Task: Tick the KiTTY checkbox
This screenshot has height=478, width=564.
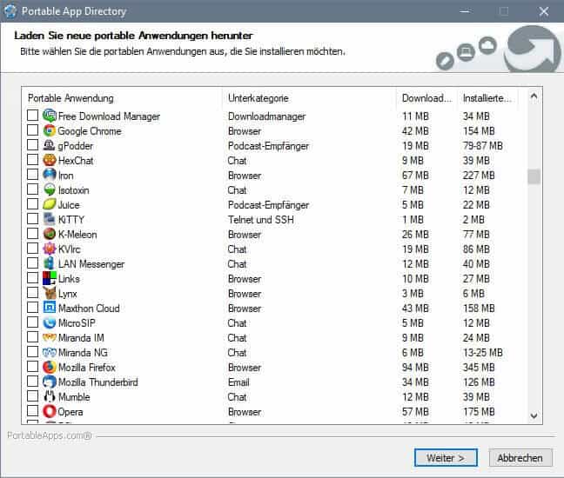Action: point(33,220)
